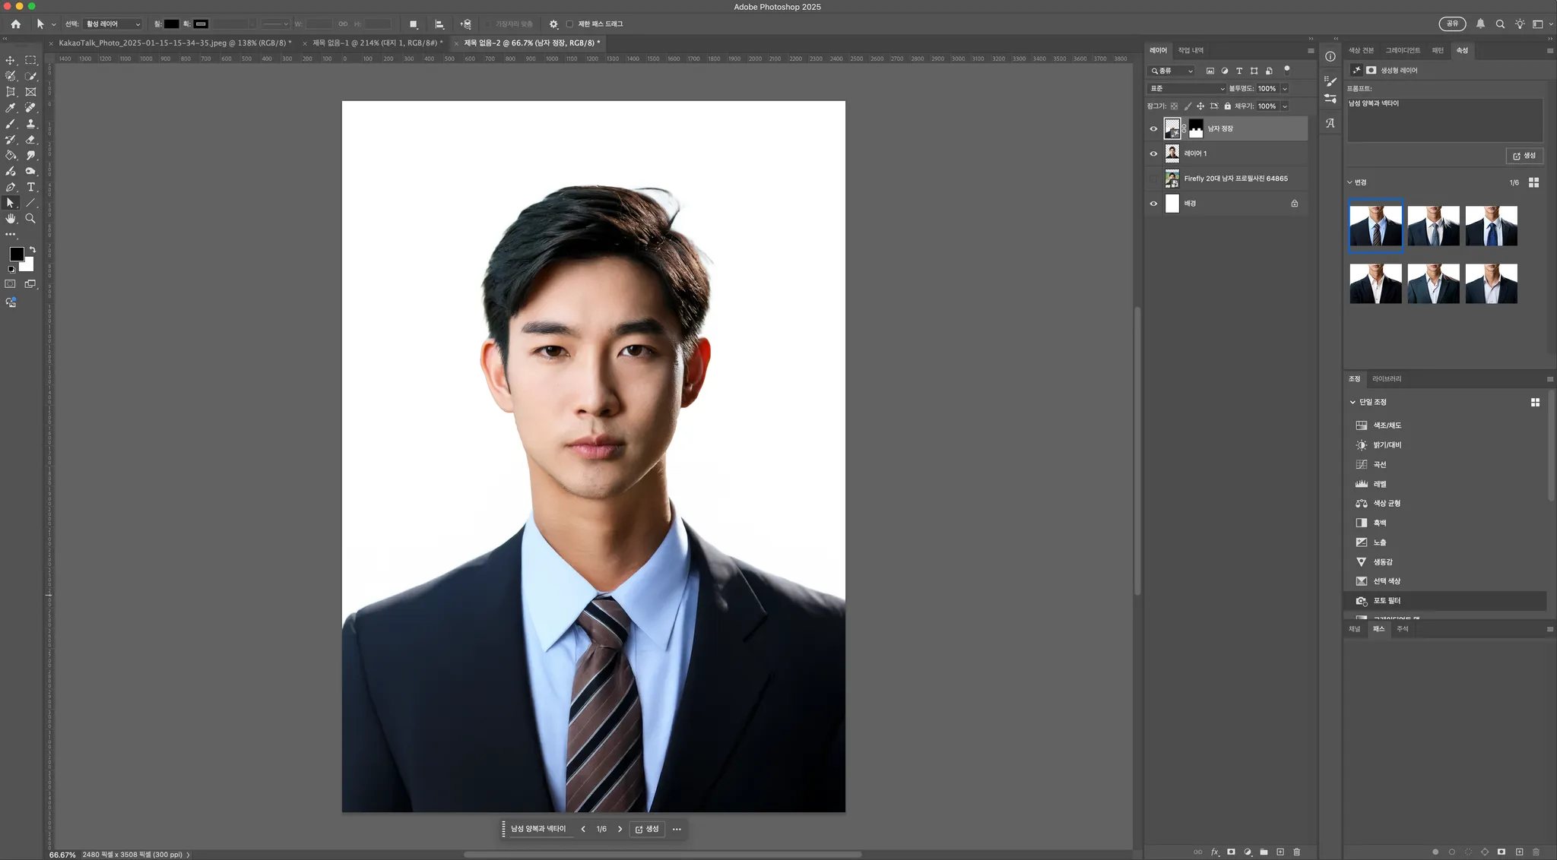Enable 제한 패스 드래그 checkbox

point(569,24)
